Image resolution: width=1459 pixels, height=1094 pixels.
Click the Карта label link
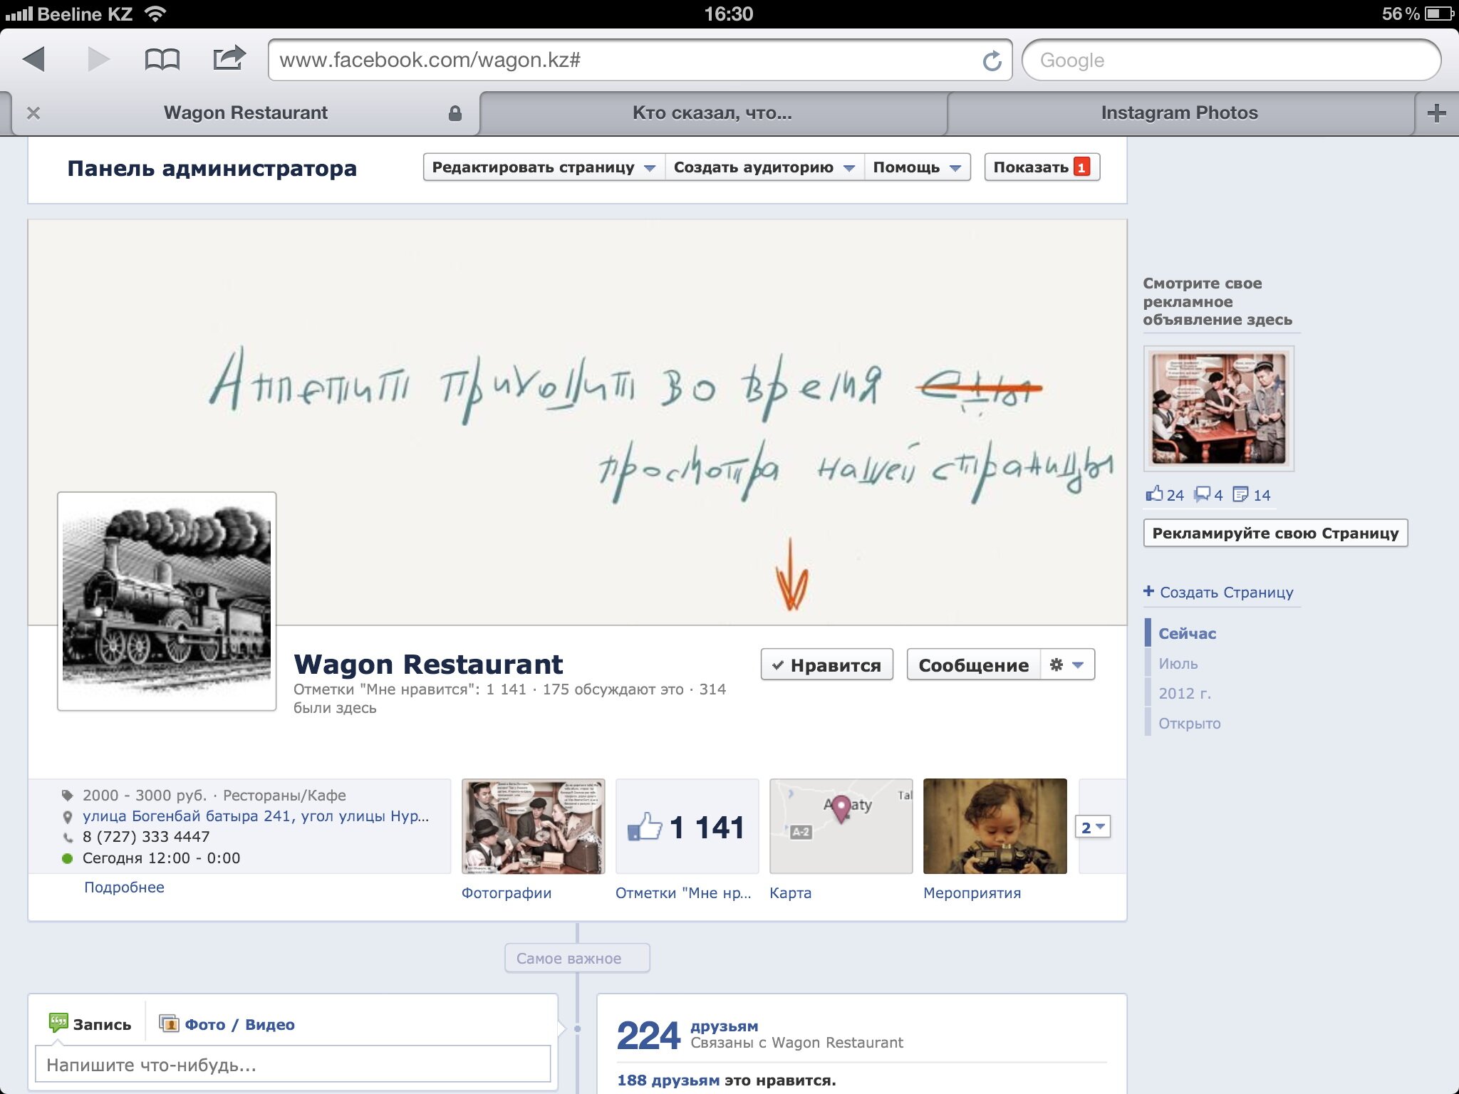pyautogui.click(x=790, y=893)
